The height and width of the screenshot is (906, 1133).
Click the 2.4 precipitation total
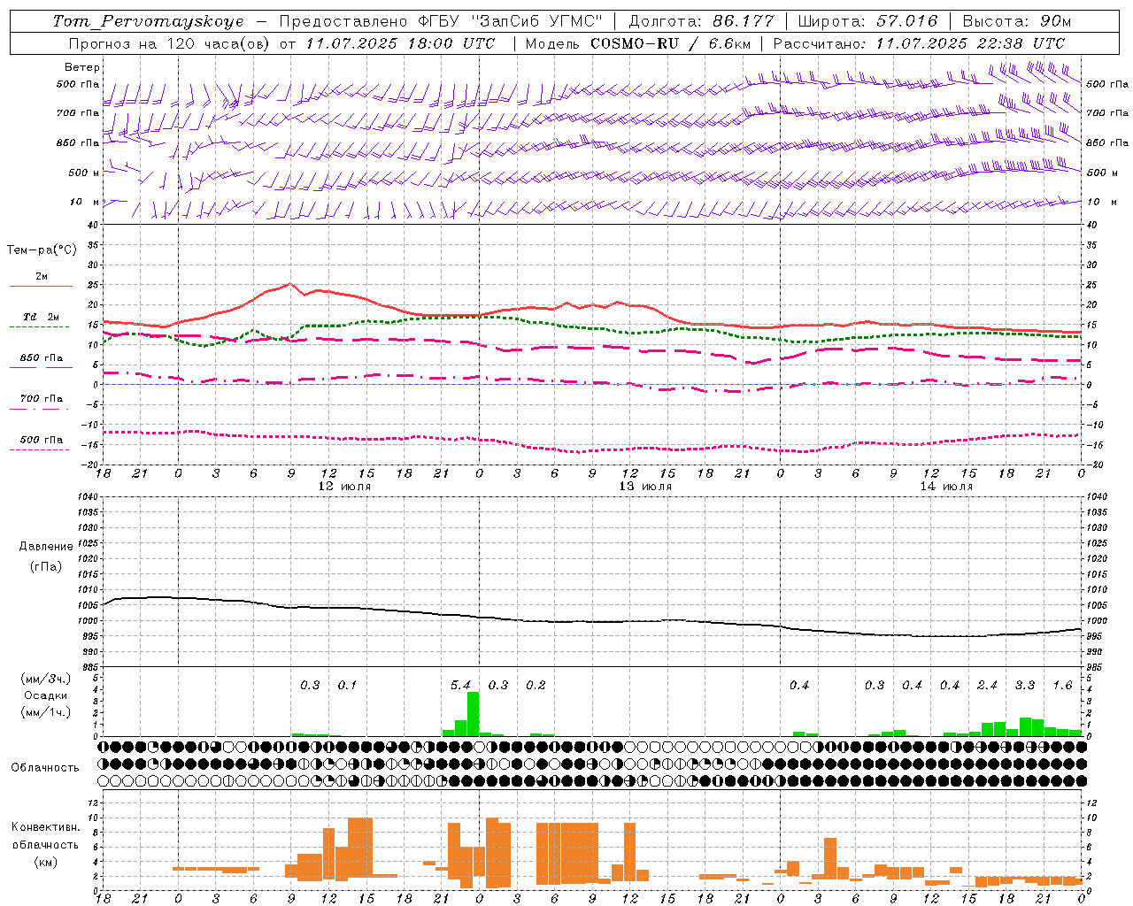click(987, 686)
